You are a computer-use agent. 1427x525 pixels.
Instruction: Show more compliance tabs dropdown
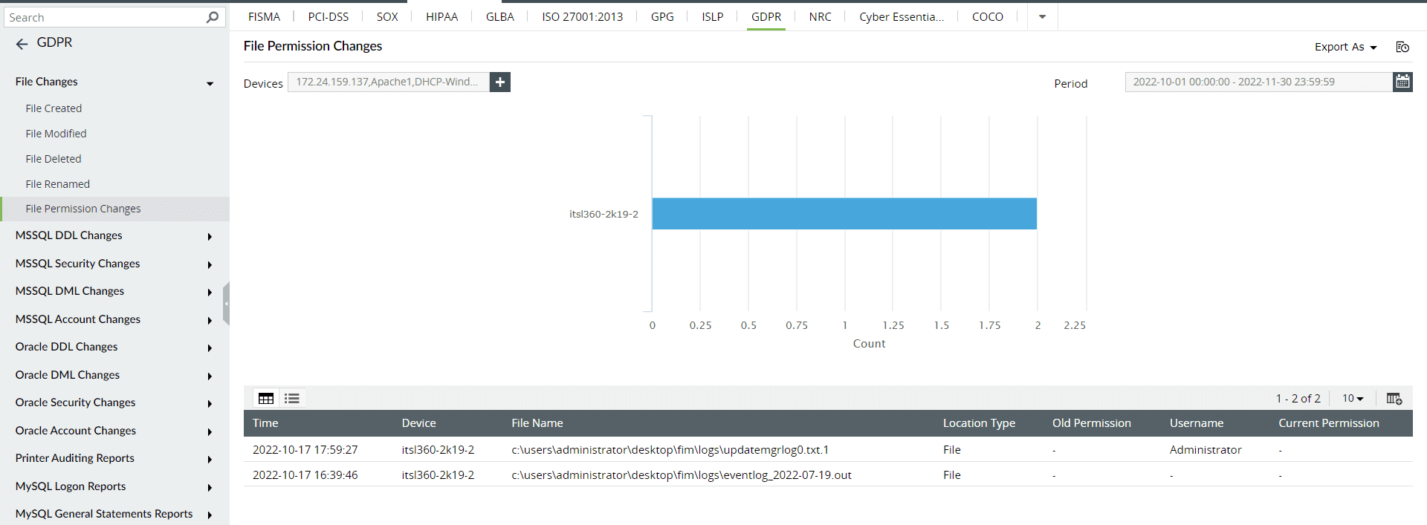tap(1042, 16)
